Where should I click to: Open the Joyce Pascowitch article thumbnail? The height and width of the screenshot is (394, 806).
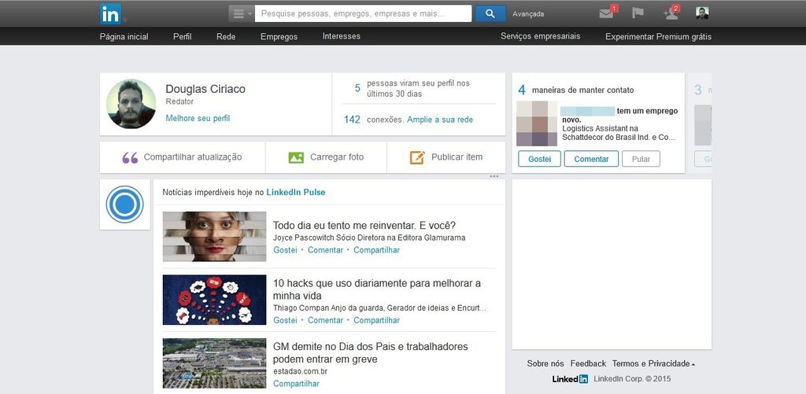click(x=214, y=236)
